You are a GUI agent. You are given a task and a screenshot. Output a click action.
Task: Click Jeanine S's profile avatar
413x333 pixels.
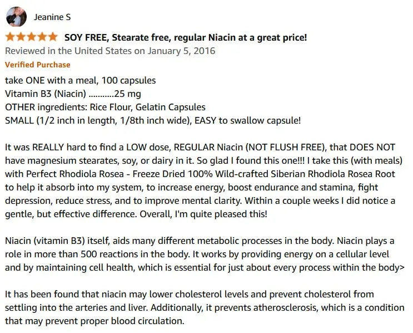pyautogui.click(x=16, y=17)
